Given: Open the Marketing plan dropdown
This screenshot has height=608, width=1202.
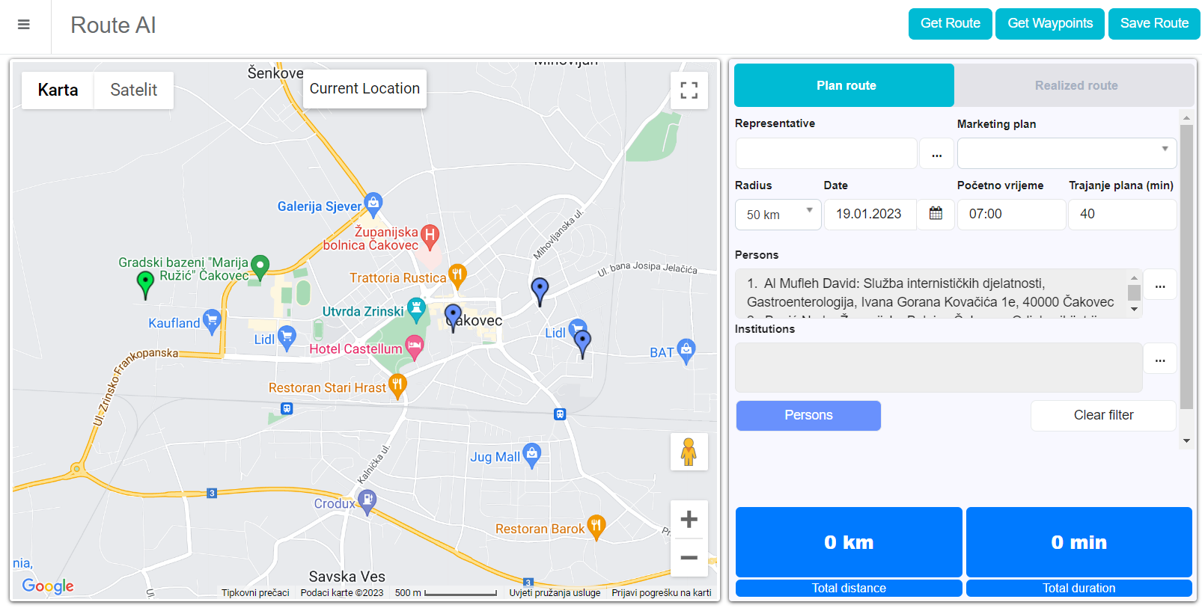Looking at the screenshot, I should point(1066,153).
